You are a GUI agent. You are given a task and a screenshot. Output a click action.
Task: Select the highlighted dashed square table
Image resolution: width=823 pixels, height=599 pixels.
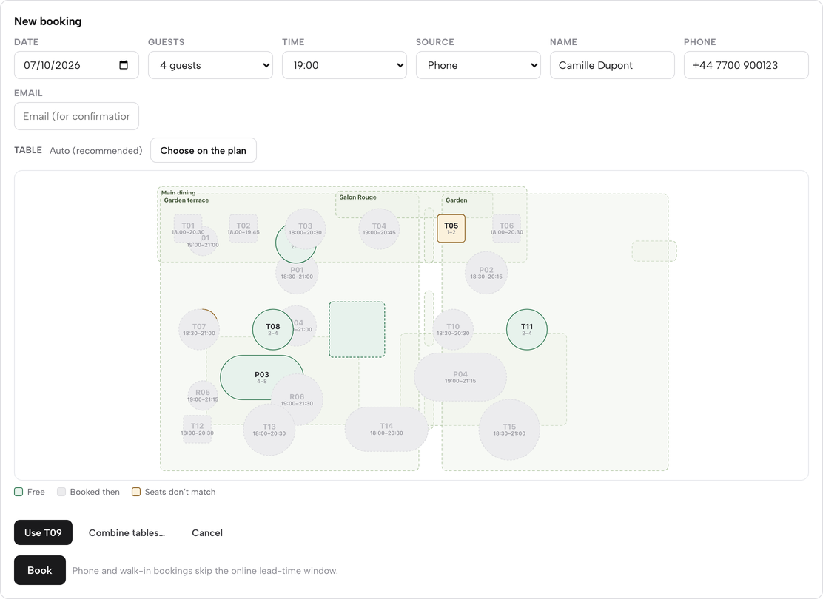(x=357, y=329)
